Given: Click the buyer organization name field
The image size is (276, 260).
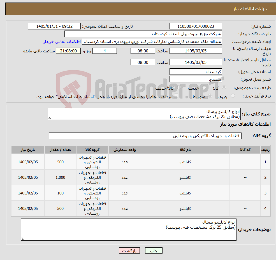Looking at the screenshot, I should (x=143, y=34).
